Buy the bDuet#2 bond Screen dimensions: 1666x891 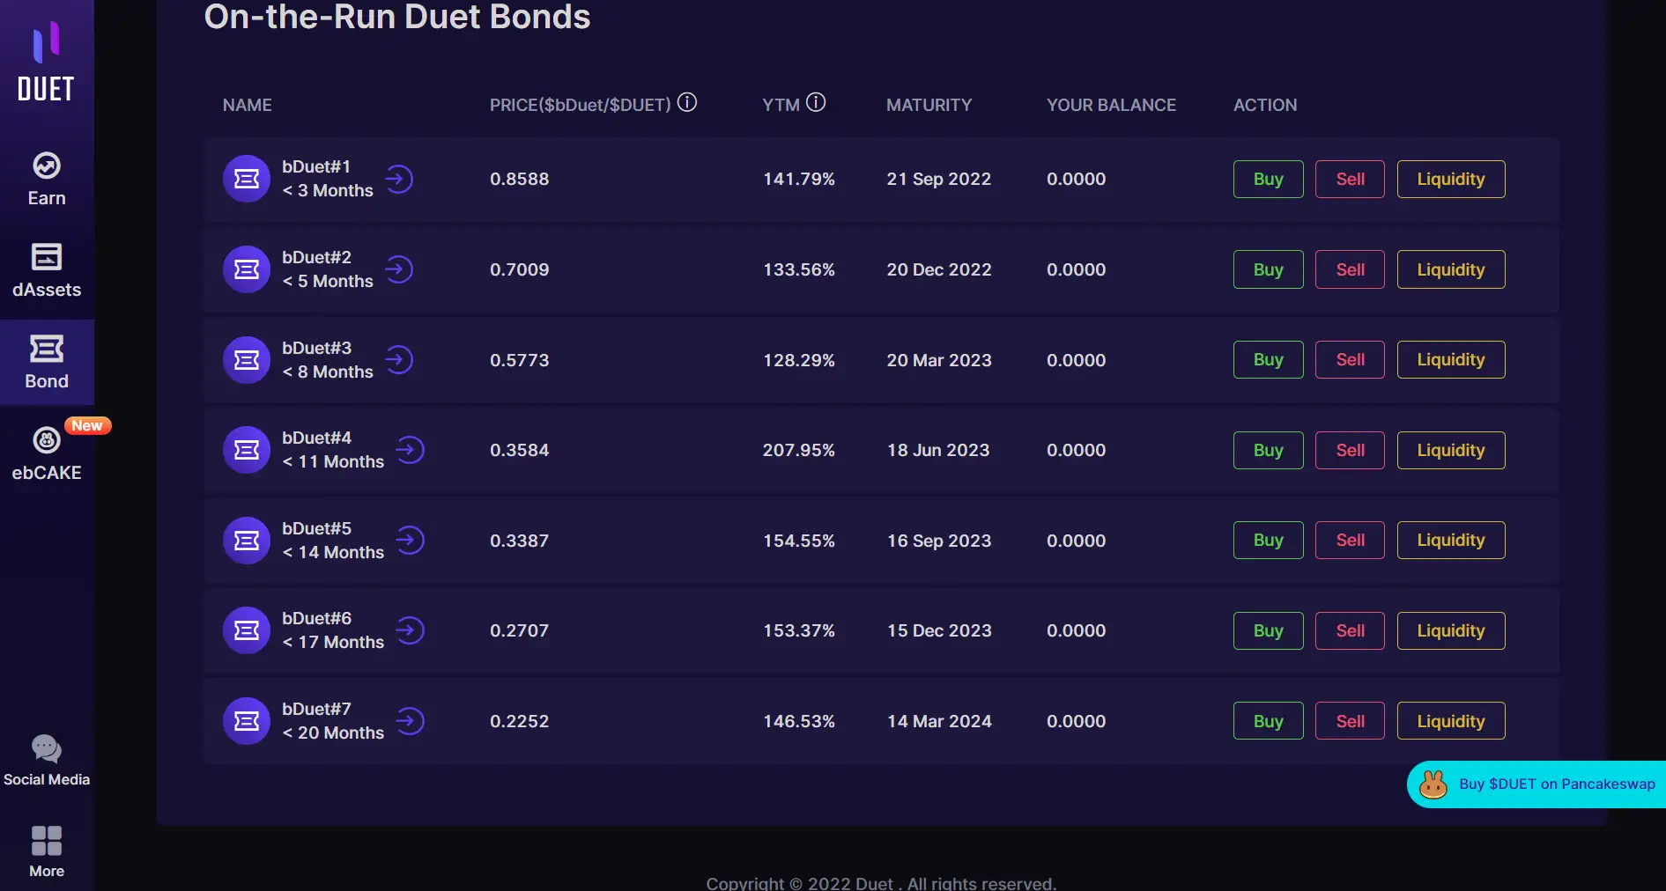tap(1268, 269)
